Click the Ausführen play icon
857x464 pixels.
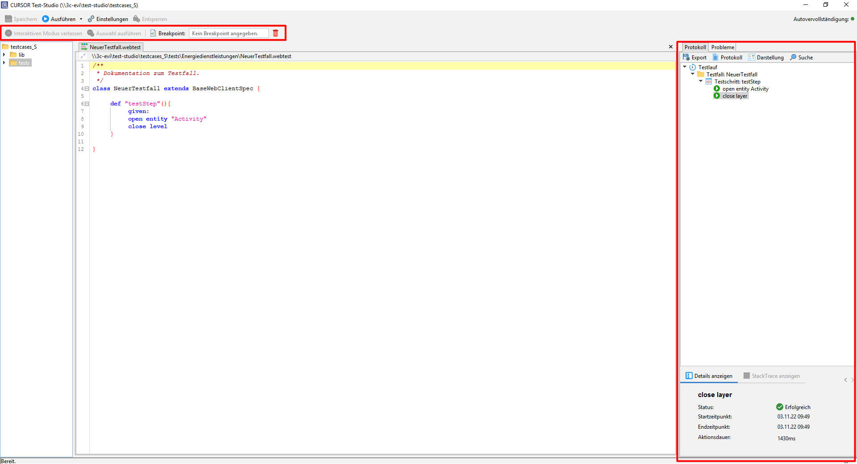(46, 19)
